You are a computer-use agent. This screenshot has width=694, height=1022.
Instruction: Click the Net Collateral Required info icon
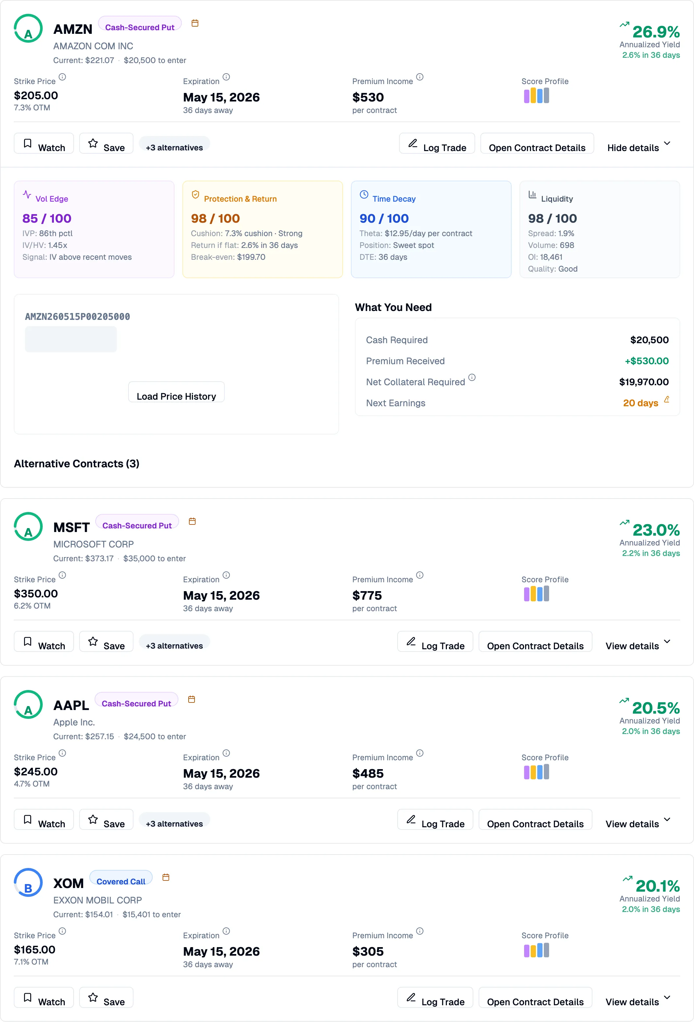point(472,378)
